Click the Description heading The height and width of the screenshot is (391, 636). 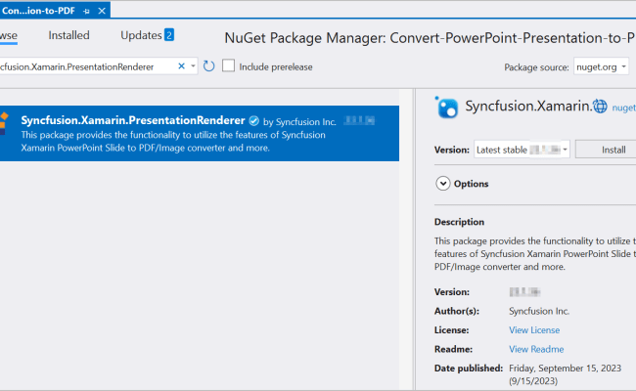pyautogui.click(x=459, y=222)
